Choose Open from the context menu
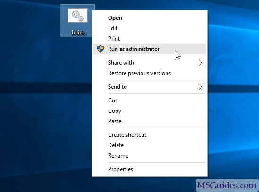 (x=150, y=18)
